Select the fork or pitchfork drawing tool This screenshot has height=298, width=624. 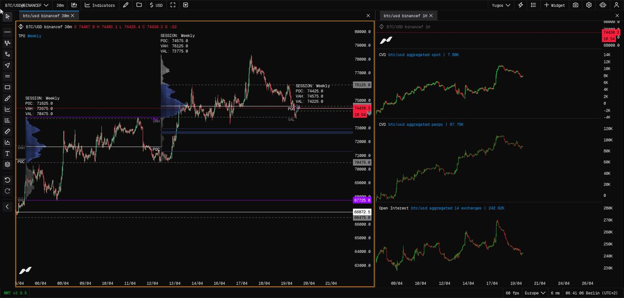click(x=7, y=43)
